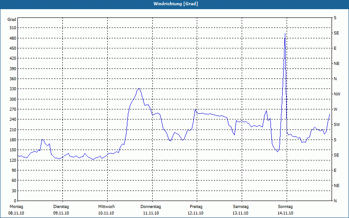This screenshot has height=218, width=349.
Task: Select the 13.11.10 date label
Action: [240, 213]
